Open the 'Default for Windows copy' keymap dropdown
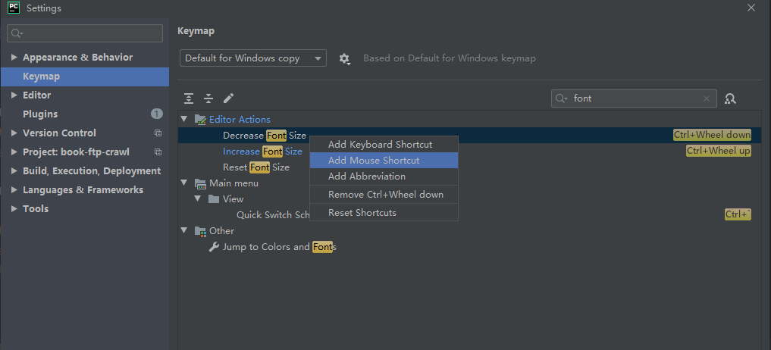The image size is (771, 350). coord(252,58)
